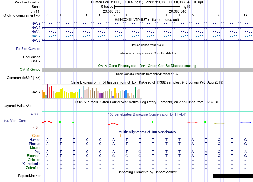Image resolution: width=253 pixels, height=182 pixels.
Task: Select the 'Elephant' alignment row label
Action: point(34,156)
